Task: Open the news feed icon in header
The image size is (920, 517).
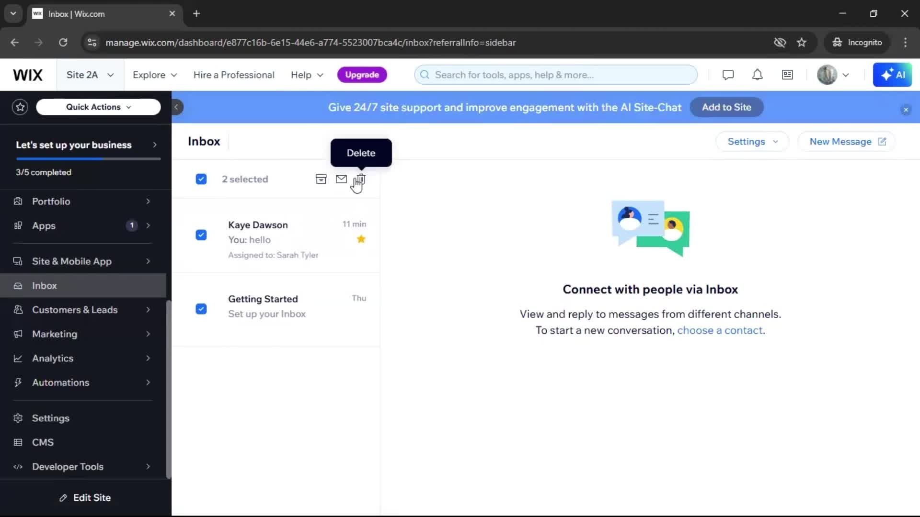Action: click(787, 75)
